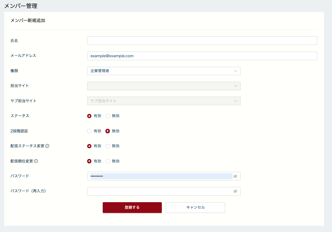Click the メンバー管理 page title
The width and height of the screenshot is (332, 232).
pos(21,6)
